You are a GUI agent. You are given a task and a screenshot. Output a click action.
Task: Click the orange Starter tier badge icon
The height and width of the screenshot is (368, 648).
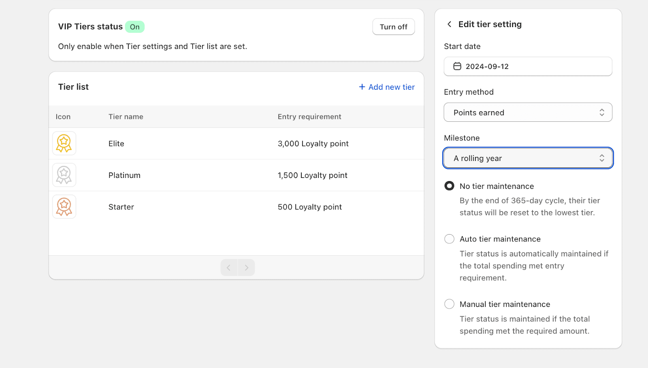[64, 207]
